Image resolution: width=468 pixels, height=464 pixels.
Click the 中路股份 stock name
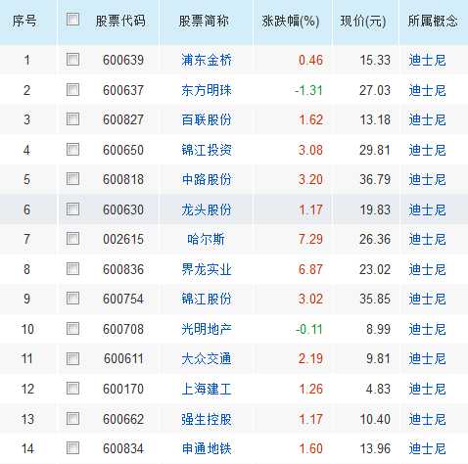pyautogui.click(x=207, y=179)
